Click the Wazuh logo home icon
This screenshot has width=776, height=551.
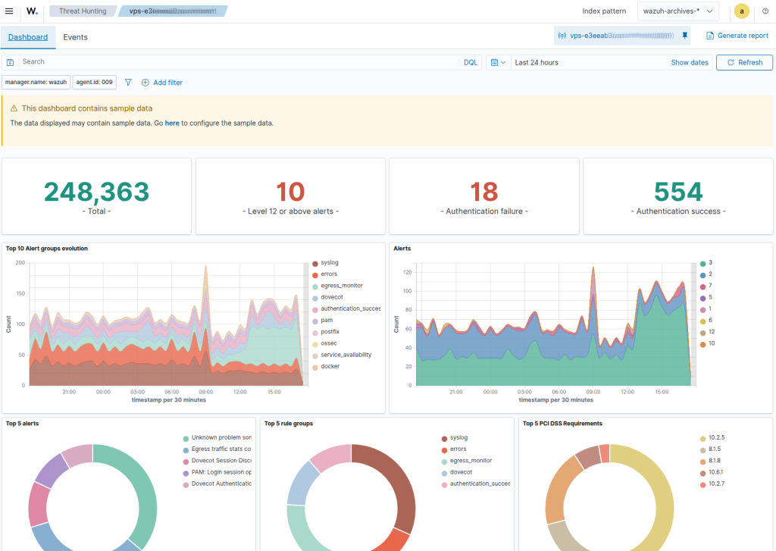click(32, 11)
